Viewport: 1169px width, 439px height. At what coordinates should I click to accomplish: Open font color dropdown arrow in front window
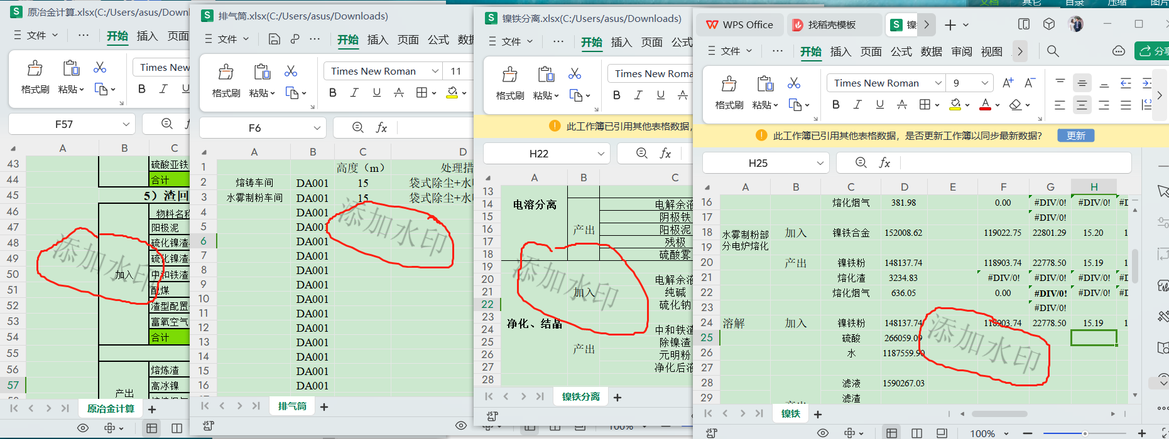pyautogui.click(x=997, y=105)
